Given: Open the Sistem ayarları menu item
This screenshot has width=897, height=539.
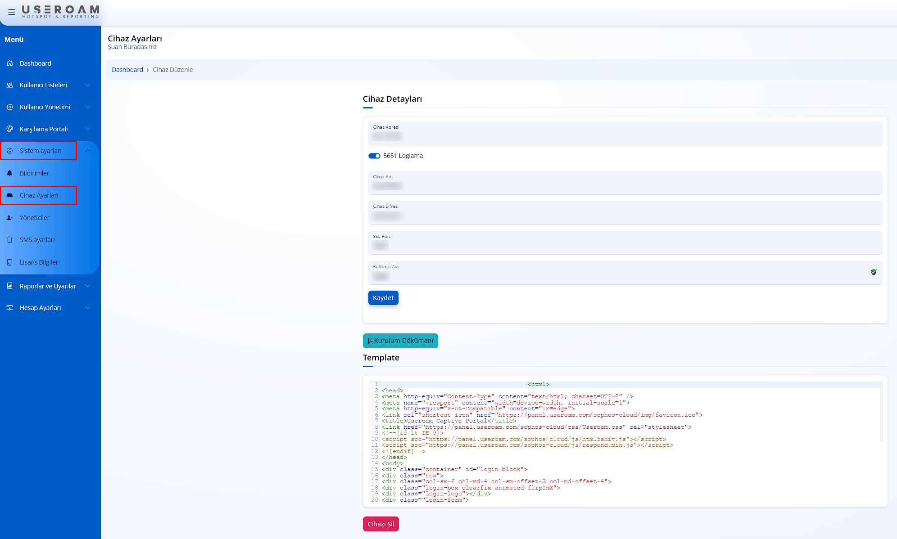Looking at the screenshot, I should (x=41, y=151).
